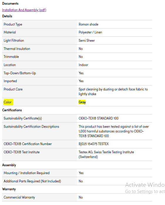The image size is (165, 205).
Task: Click the Polyester / Linen material value
Action: [90, 32]
